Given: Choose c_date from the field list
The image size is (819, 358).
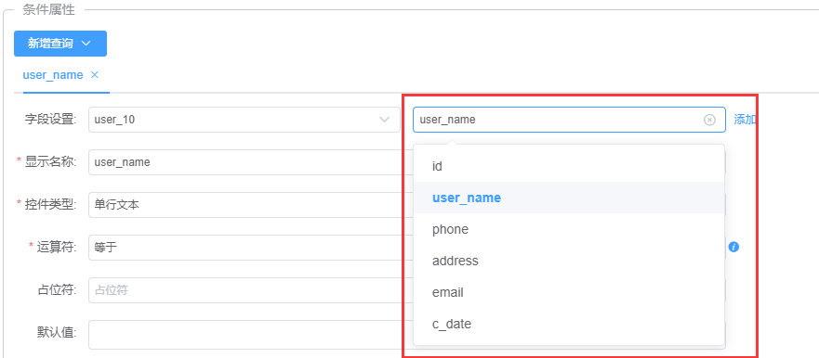Looking at the screenshot, I should 569,324.
